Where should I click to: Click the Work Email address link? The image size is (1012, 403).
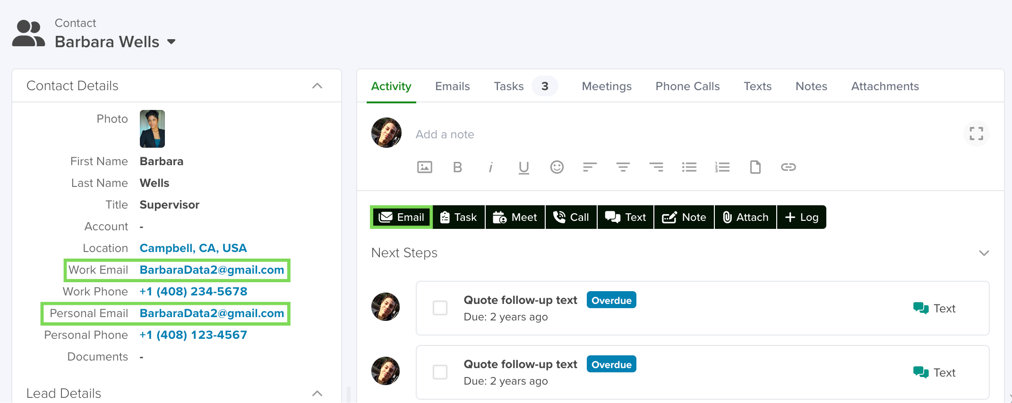pos(212,270)
